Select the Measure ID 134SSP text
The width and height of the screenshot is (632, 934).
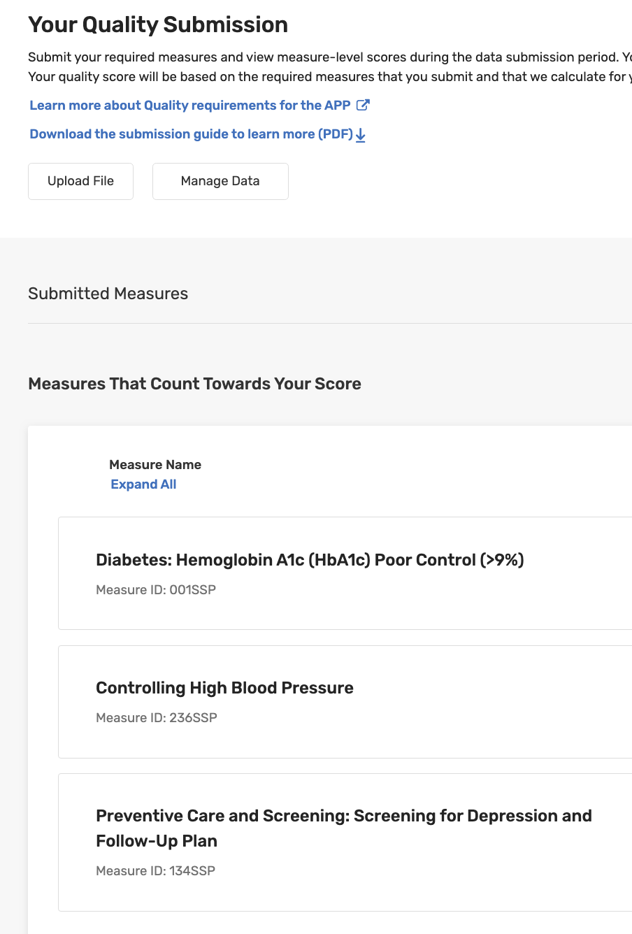tap(155, 871)
